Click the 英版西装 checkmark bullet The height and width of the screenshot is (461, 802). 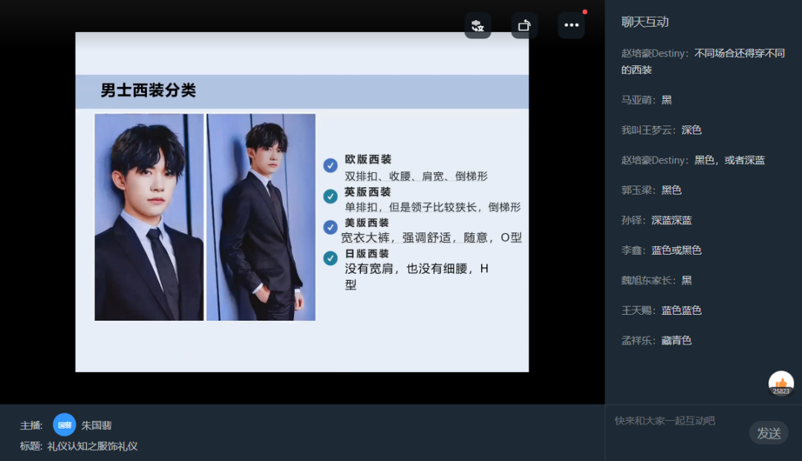click(330, 197)
